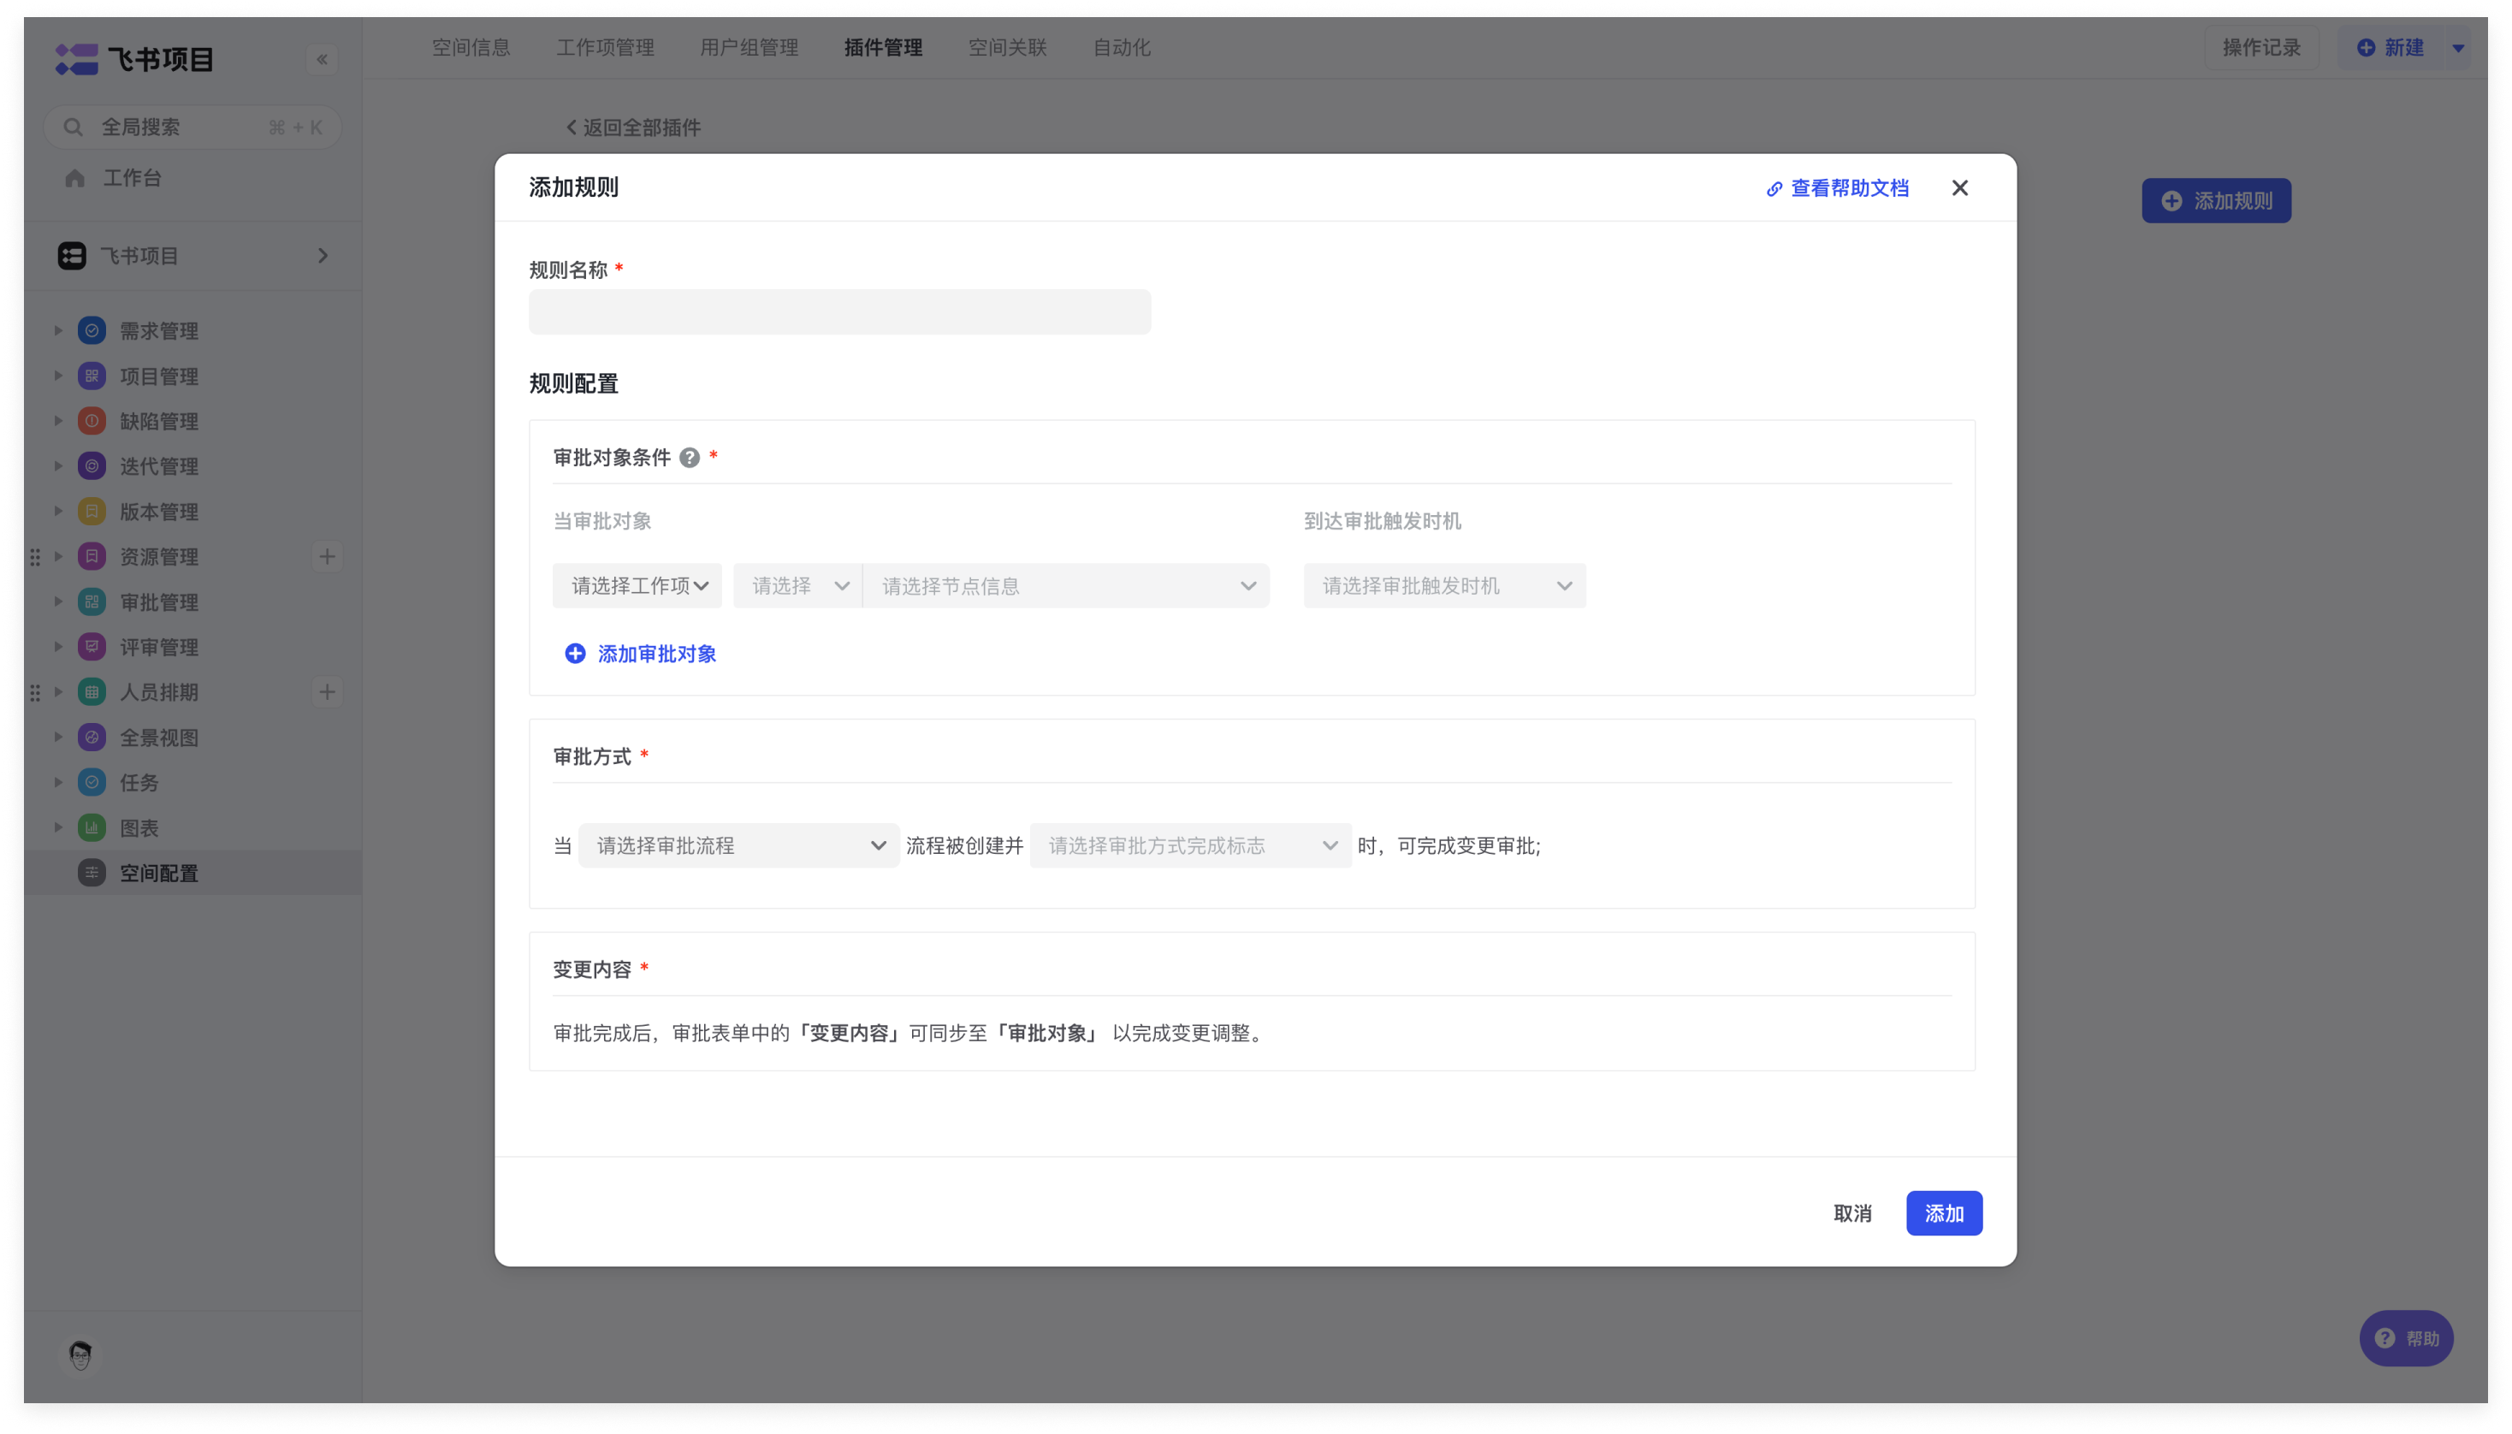Open the 请选择 dropdown

(x=797, y=586)
